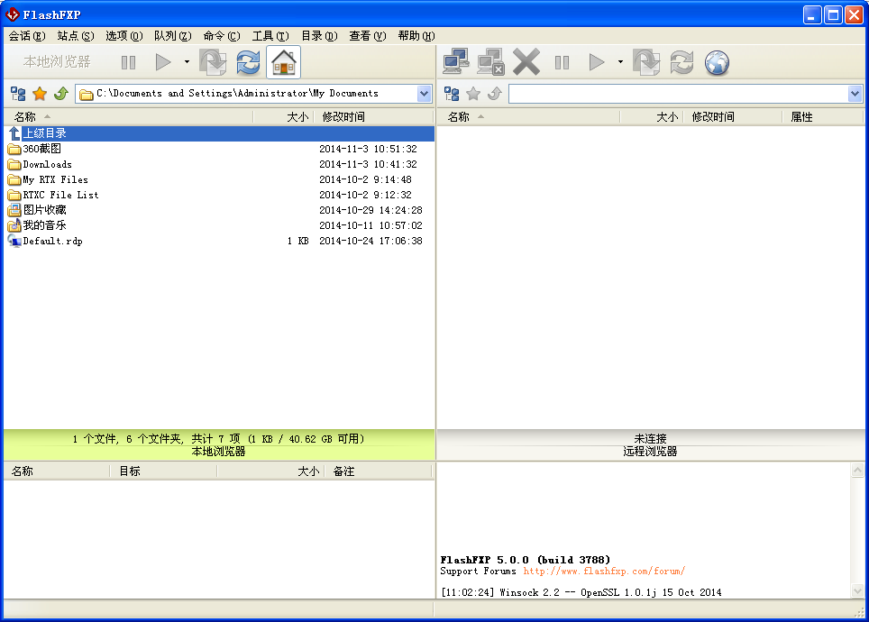Click the log panel scroll down arrow
This screenshot has height=622, width=869.
(857, 590)
